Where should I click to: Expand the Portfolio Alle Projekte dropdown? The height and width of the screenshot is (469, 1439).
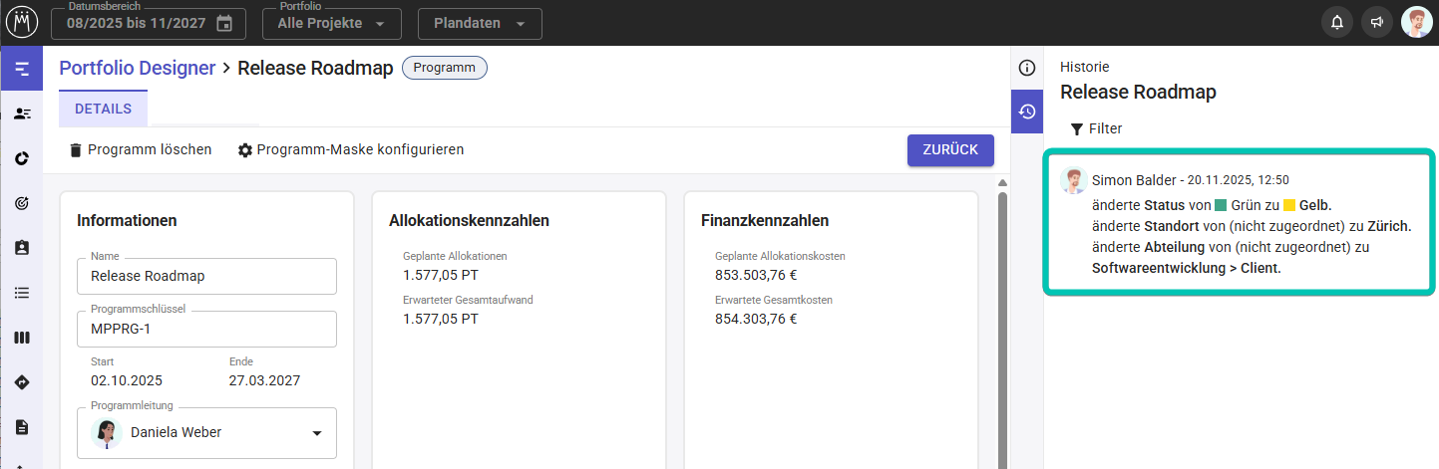coord(332,24)
